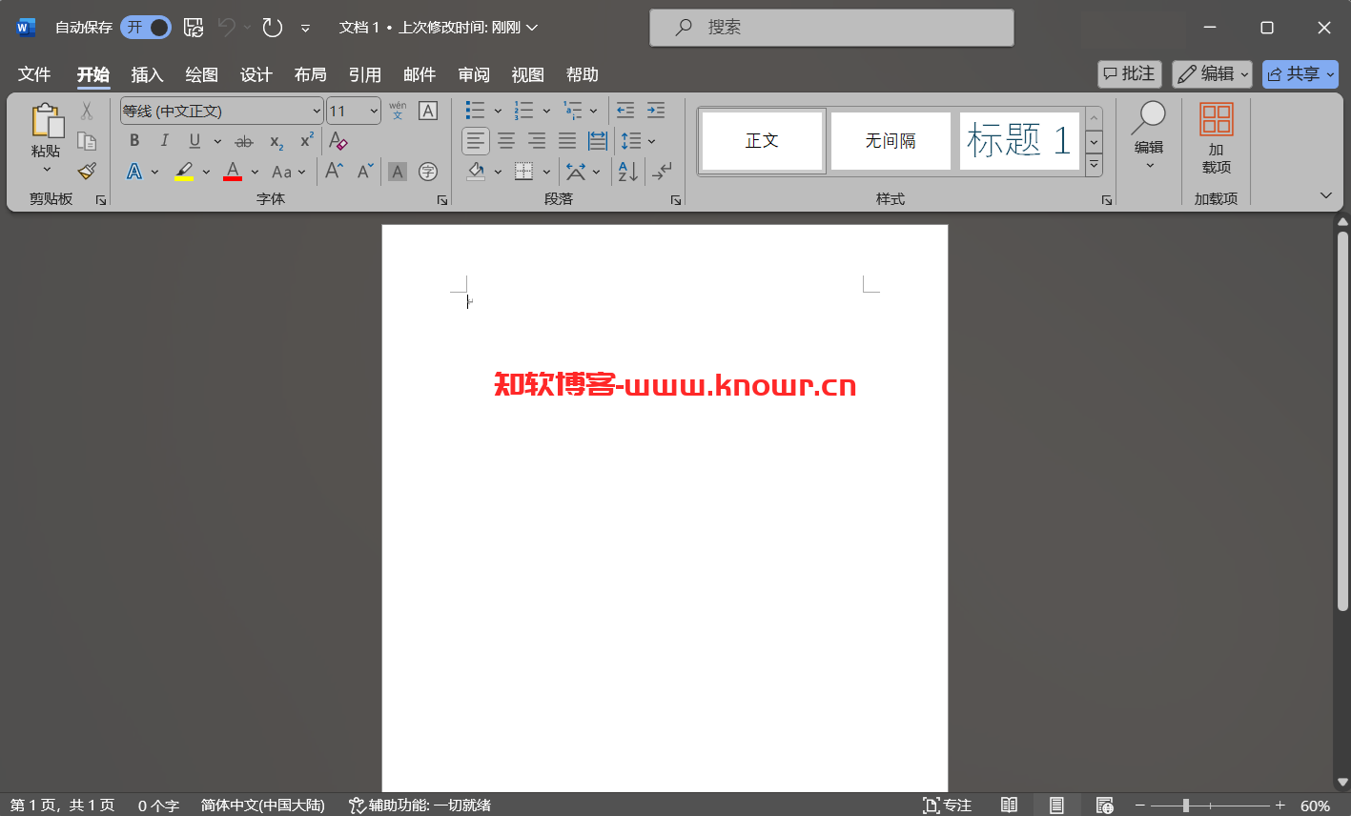Open Text Effects letter A icon
The height and width of the screenshot is (816, 1351).
point(134,172)
